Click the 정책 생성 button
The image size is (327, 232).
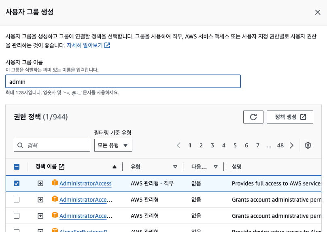pyautogui.click(x=290, y=117)
